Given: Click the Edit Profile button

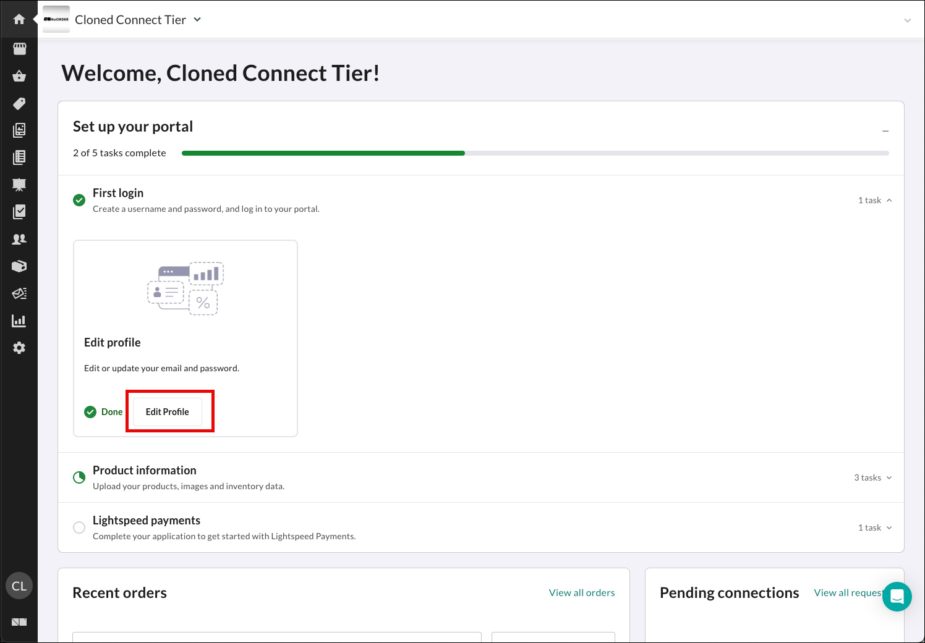Looking at the screenshot, I should (168, 412).
